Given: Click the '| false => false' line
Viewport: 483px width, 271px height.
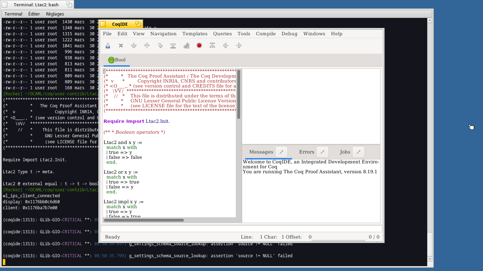Looking at the screenshot, I should coord(124,157).
